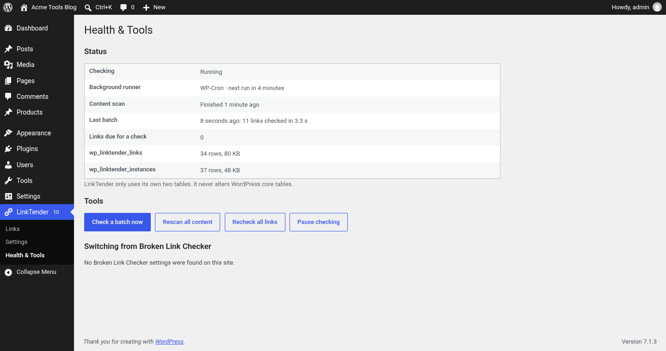Click "WP-Cron · next run in 4 minutes"

pyautogui.click(x=242, y=88)
